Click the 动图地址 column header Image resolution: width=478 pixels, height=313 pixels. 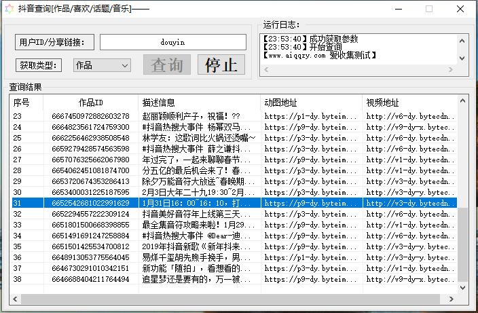point(311,103)
